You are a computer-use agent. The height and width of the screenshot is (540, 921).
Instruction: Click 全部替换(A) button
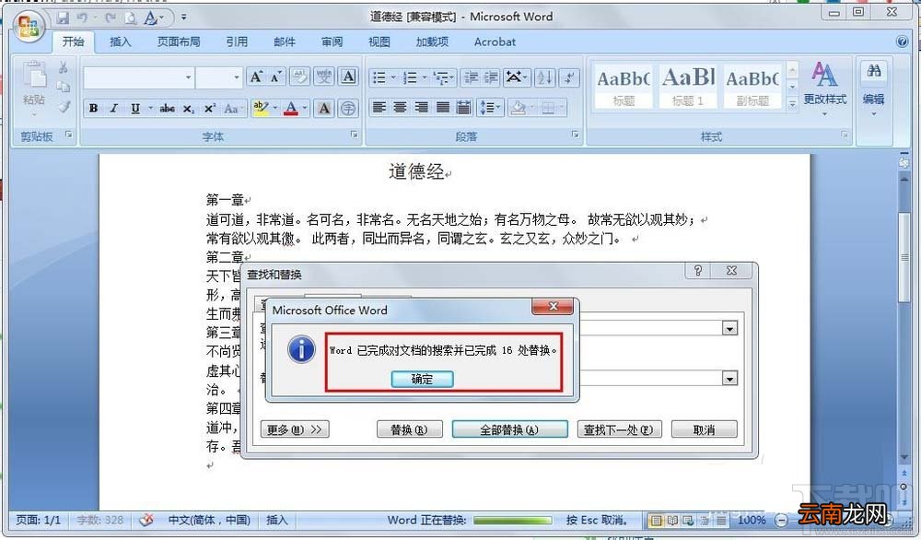pyautogui.click(x=509, y=429)
